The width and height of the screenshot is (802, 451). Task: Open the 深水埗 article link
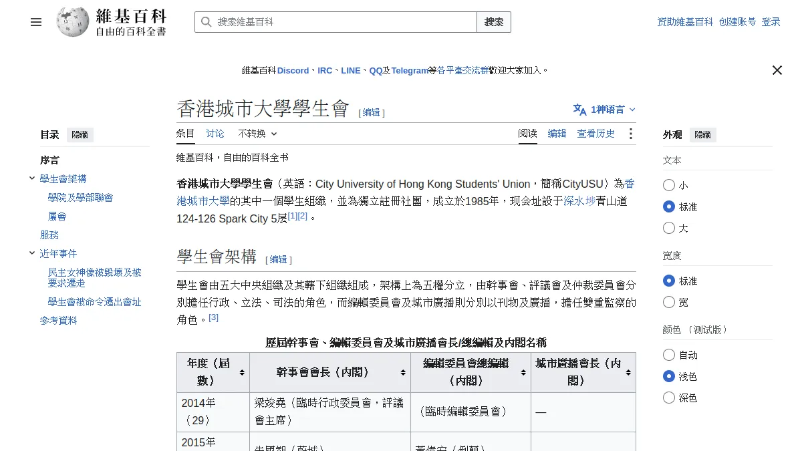tap(579, 201)
